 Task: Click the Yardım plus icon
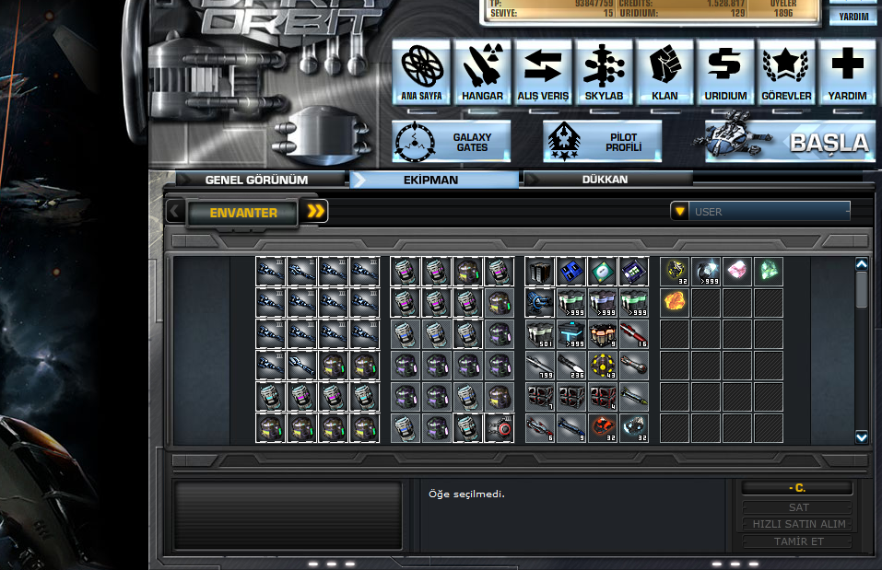coord(847,72)
